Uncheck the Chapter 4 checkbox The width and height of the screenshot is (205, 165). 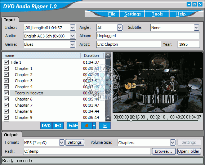[x=6, y=87]
